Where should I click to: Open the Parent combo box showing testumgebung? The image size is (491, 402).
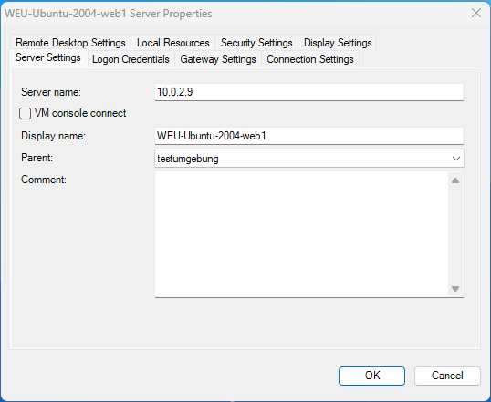pyautogui.click(x=309, y=159)
